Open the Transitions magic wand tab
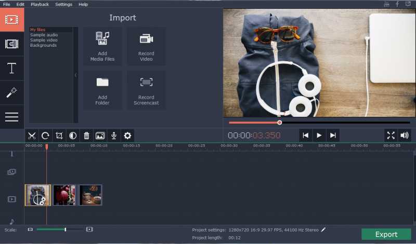The width and height of the screenshot is (416, 244). point(11,92)
